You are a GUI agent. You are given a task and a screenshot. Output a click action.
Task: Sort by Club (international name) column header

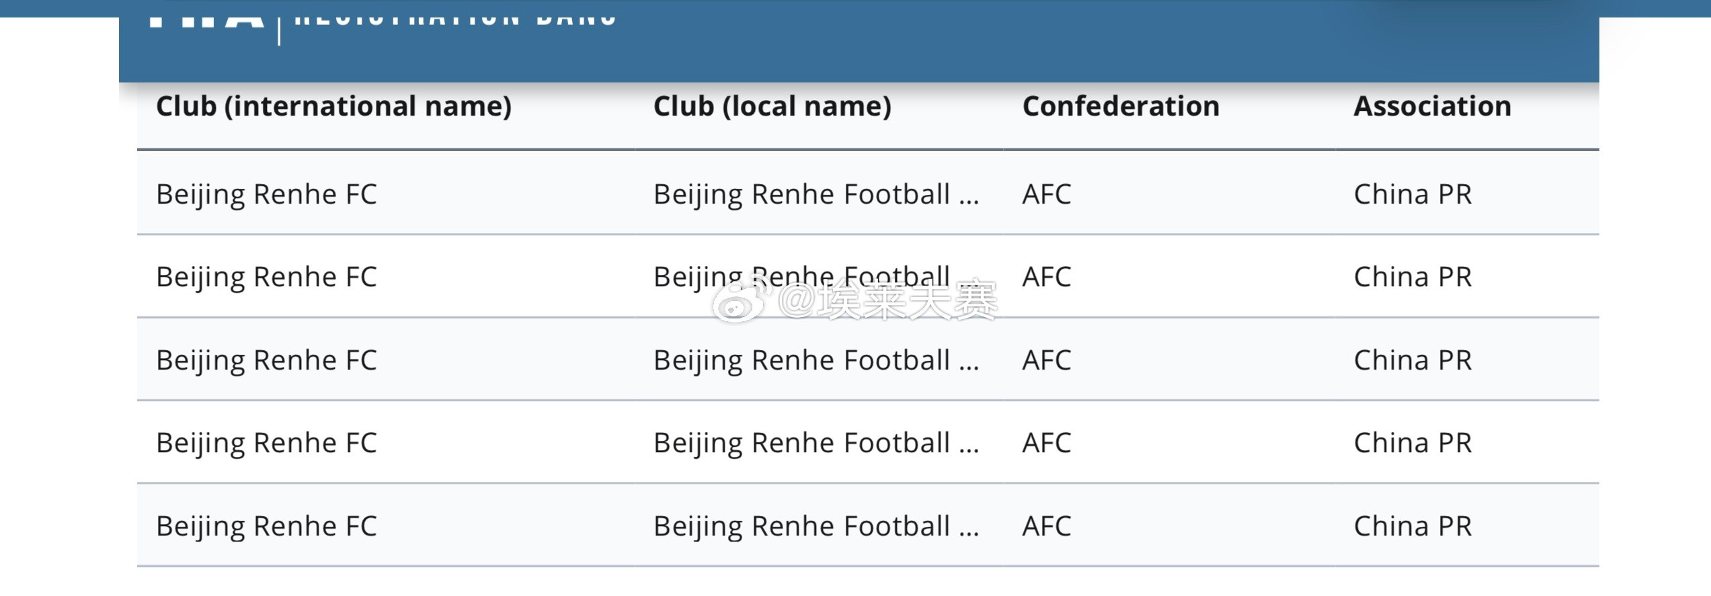pyautogui.click(x=333, y=106)
